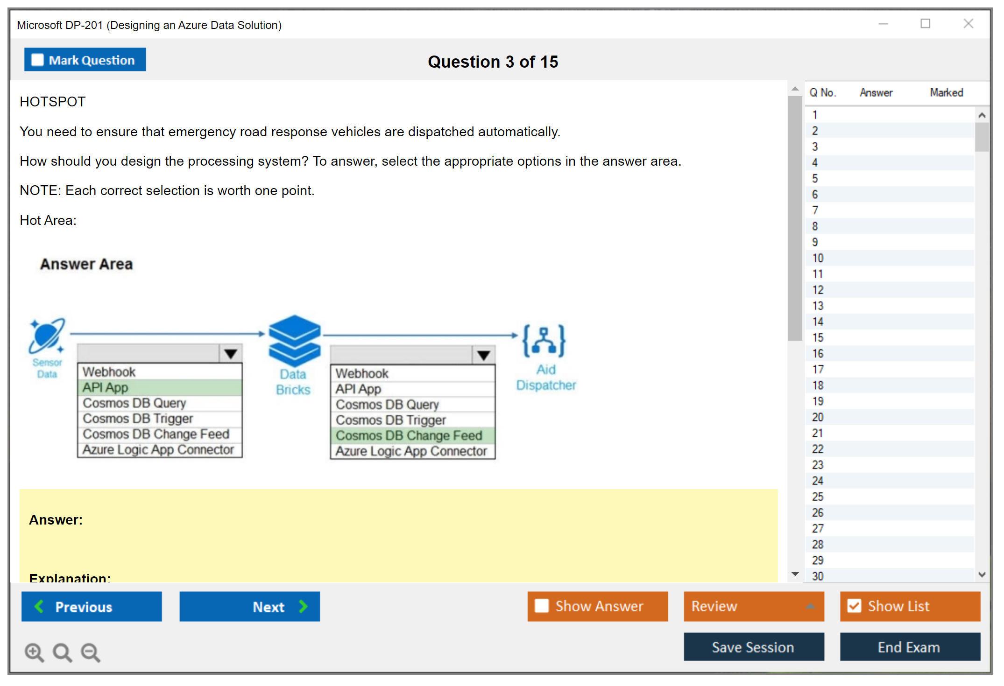The height and width of the screenshot is (686, 1004).
Task: Select question 22 in the list
Action: tap(818, 449)
